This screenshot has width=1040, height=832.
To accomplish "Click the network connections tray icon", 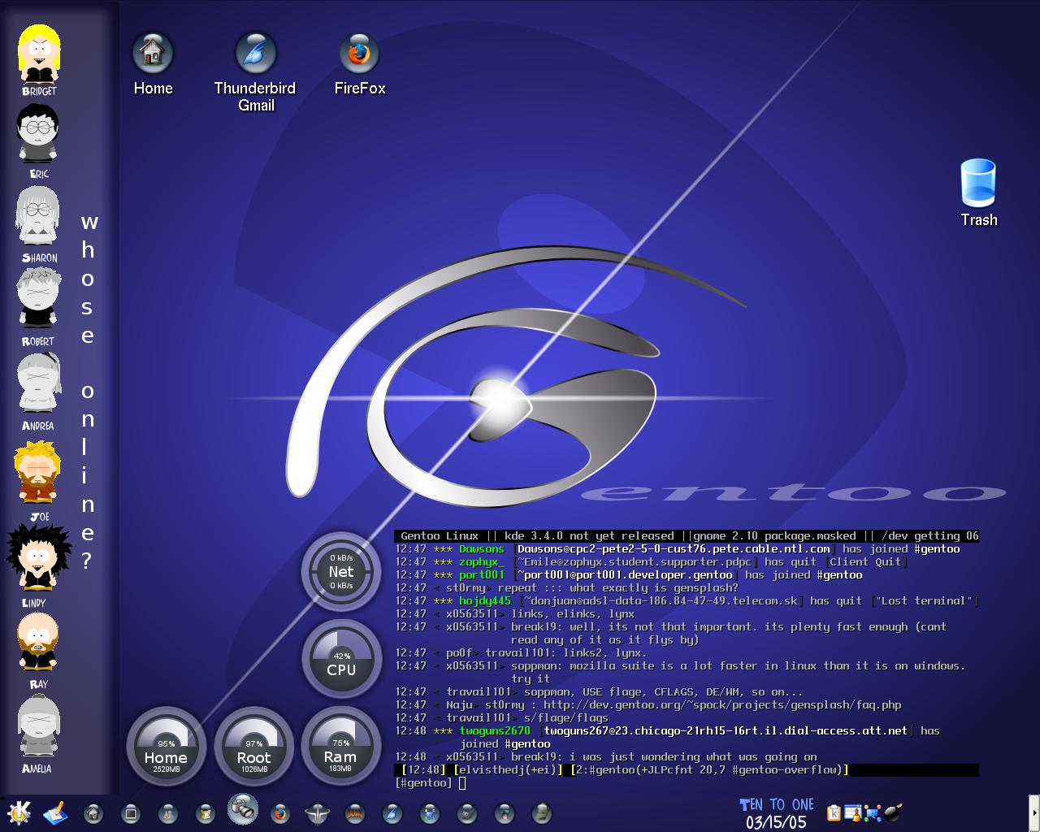I will click(x=873, y=812).
